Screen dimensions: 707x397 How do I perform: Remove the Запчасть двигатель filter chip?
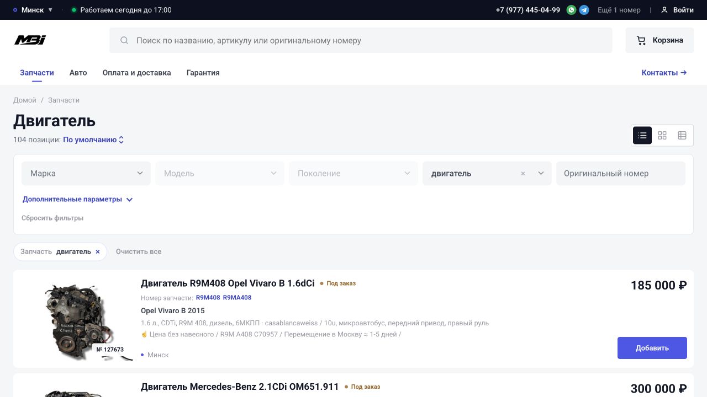(98, 251)
